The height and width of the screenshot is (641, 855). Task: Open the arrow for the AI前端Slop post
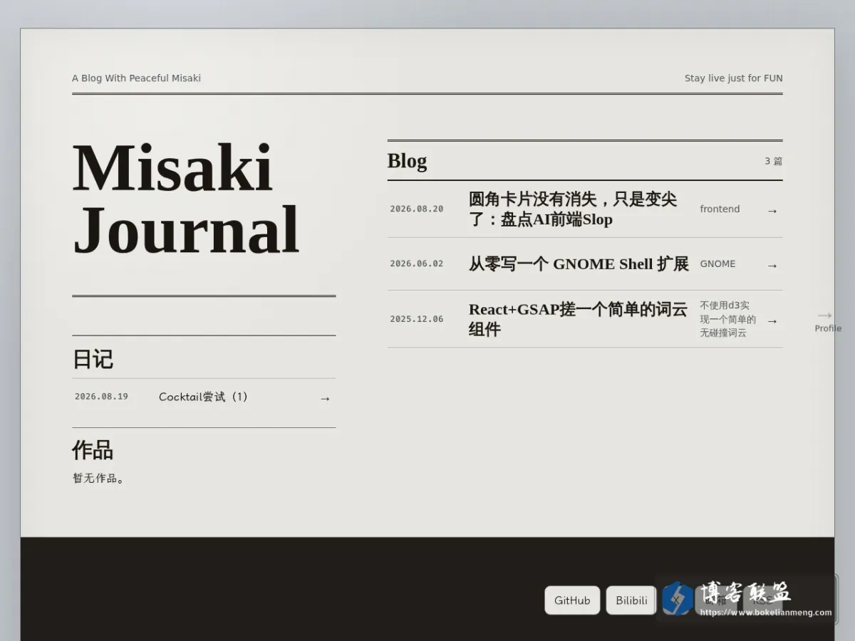point(772,211)
